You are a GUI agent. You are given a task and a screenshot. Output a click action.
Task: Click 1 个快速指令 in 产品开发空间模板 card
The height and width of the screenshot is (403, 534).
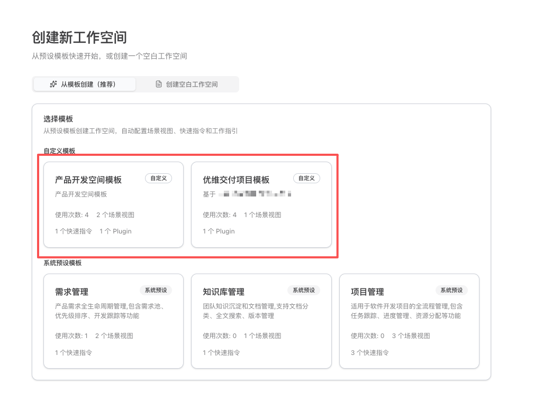(x=74, y=231)
